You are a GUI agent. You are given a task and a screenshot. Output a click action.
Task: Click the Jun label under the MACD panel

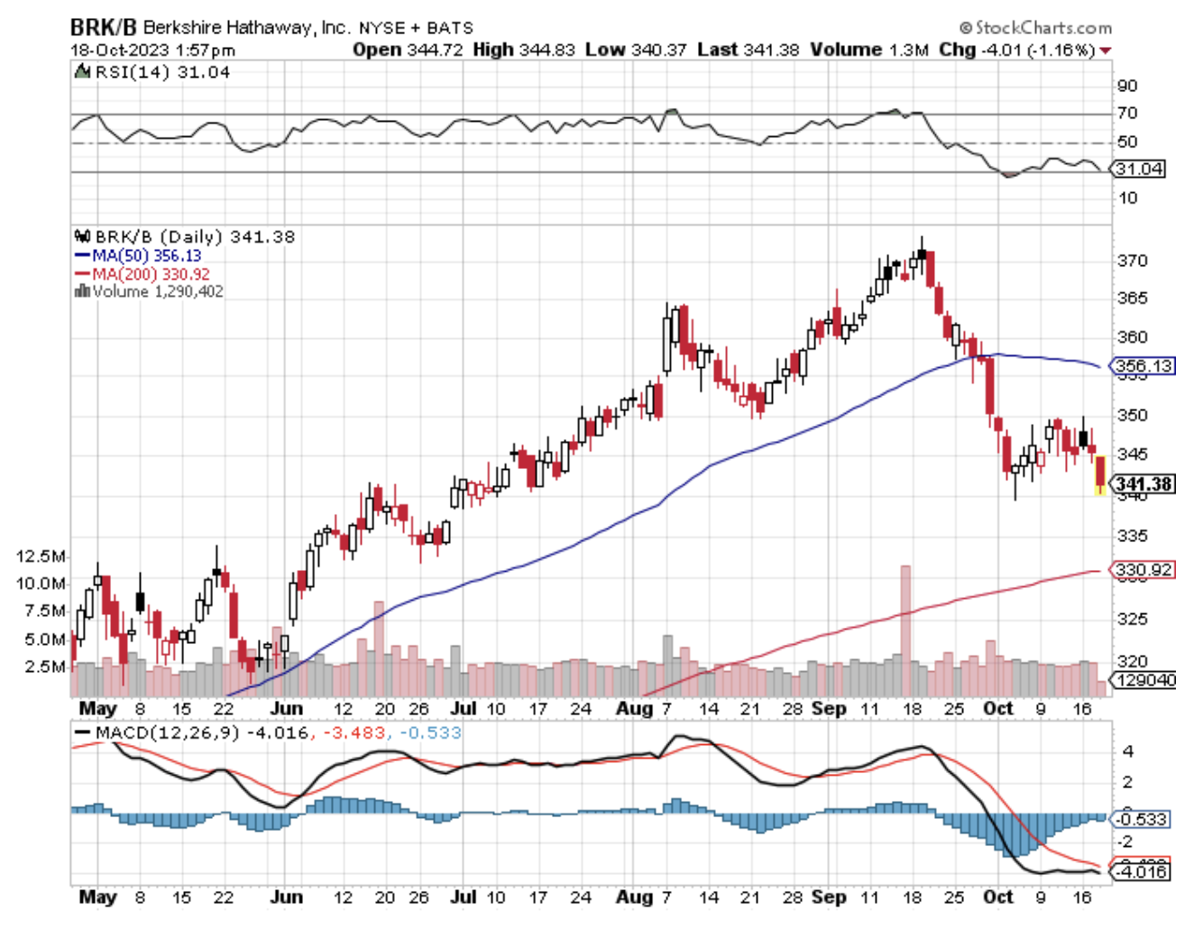[x=287, y=897]
